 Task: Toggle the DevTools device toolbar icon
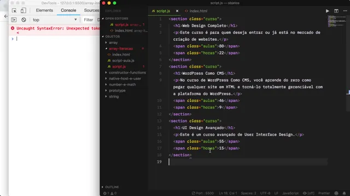click(x=24, y=10)
